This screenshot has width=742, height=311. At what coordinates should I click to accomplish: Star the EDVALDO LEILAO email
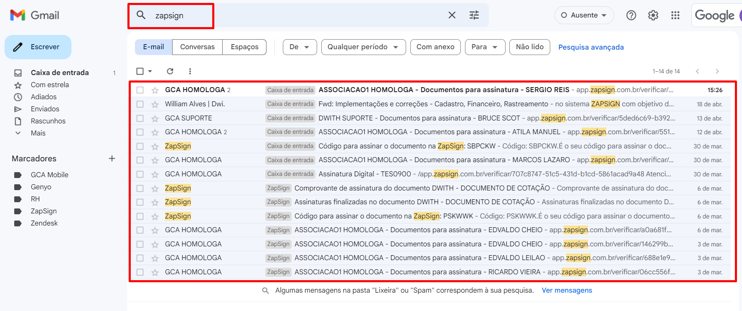pos(155,258)
